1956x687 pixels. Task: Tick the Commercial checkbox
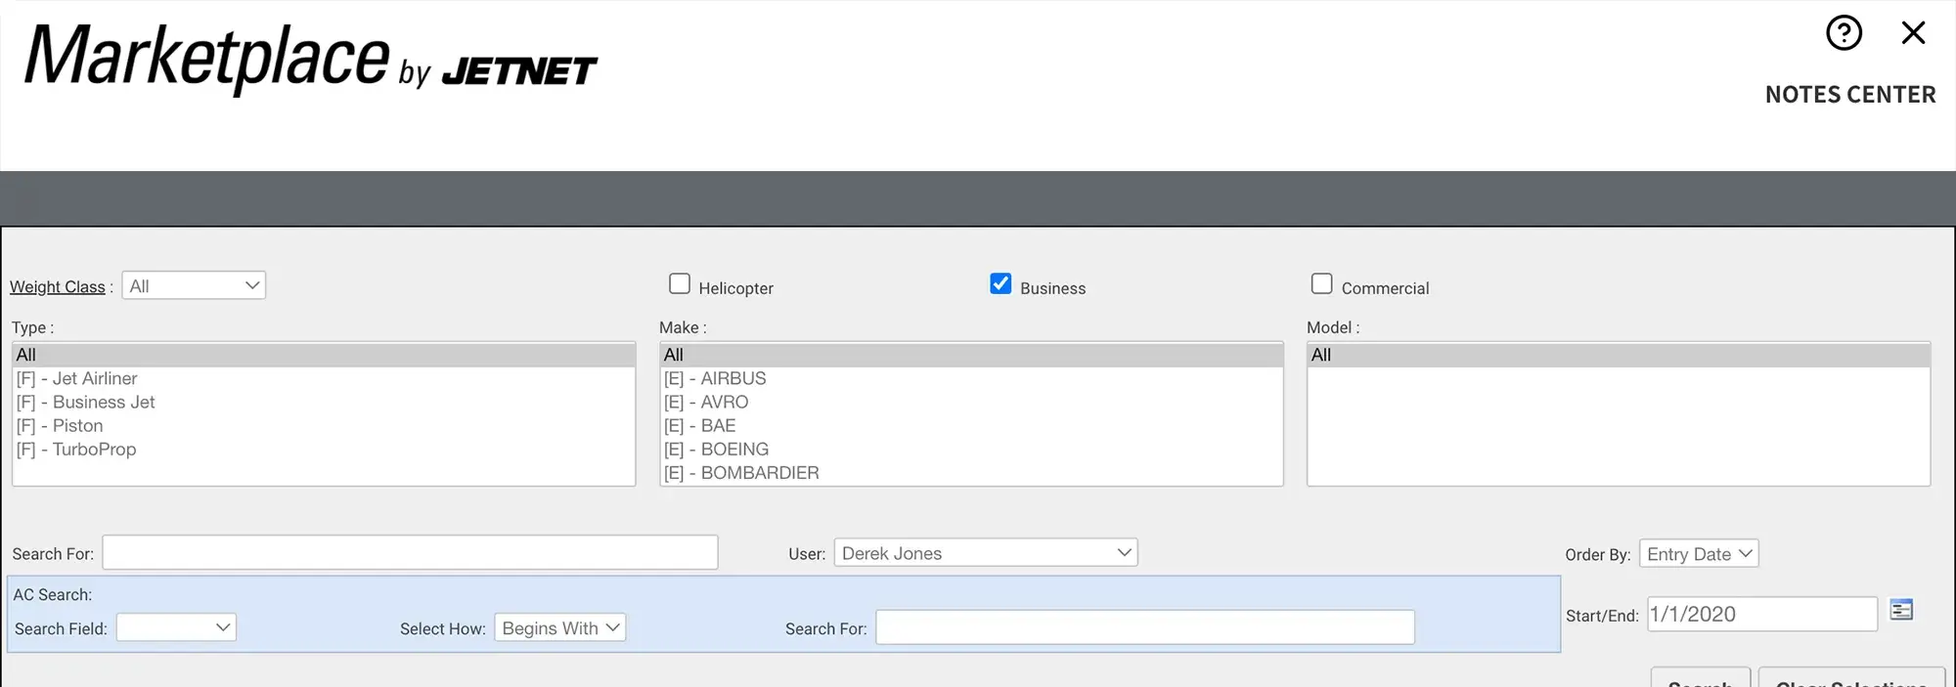(x=1321, y=284)
